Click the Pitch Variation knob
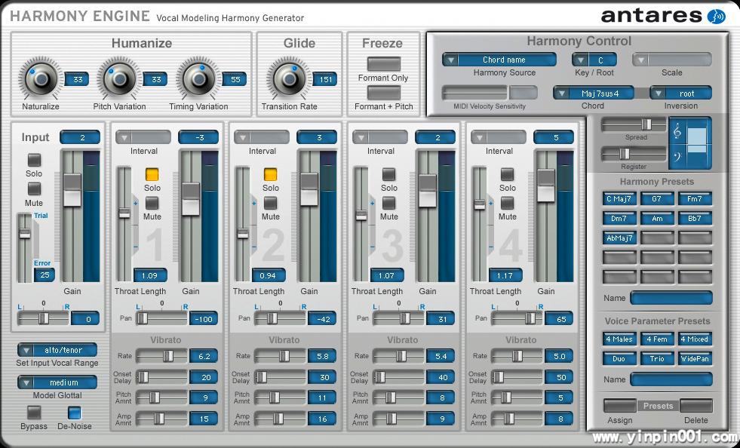The width and height of the screenshot is (740, 448). pos(118,78)
